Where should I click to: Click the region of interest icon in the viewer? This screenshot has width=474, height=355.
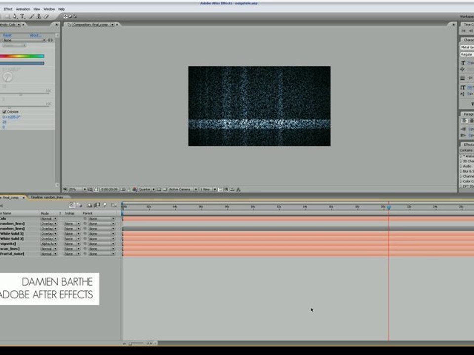pyautogui.click(x=159, y=189)
